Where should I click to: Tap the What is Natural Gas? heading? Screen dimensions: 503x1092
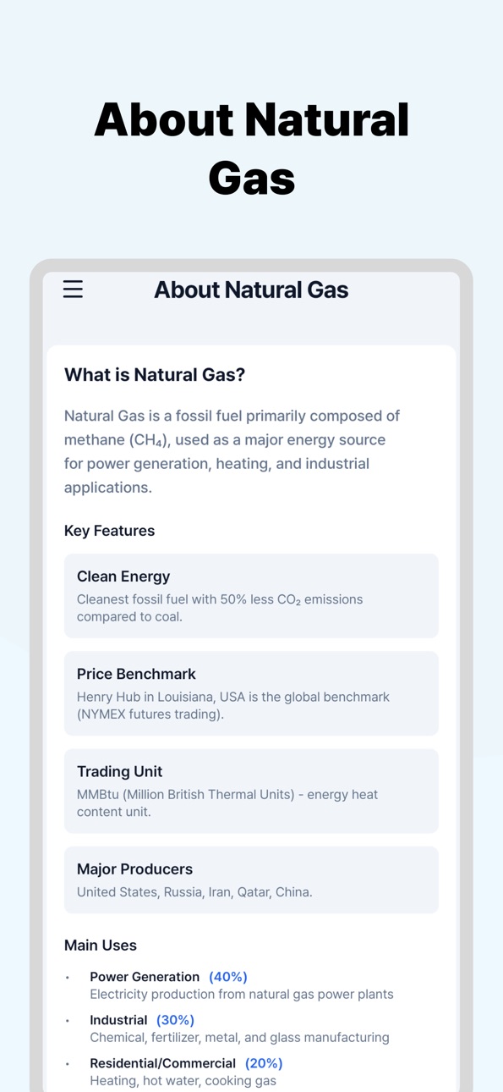[155, 374]
